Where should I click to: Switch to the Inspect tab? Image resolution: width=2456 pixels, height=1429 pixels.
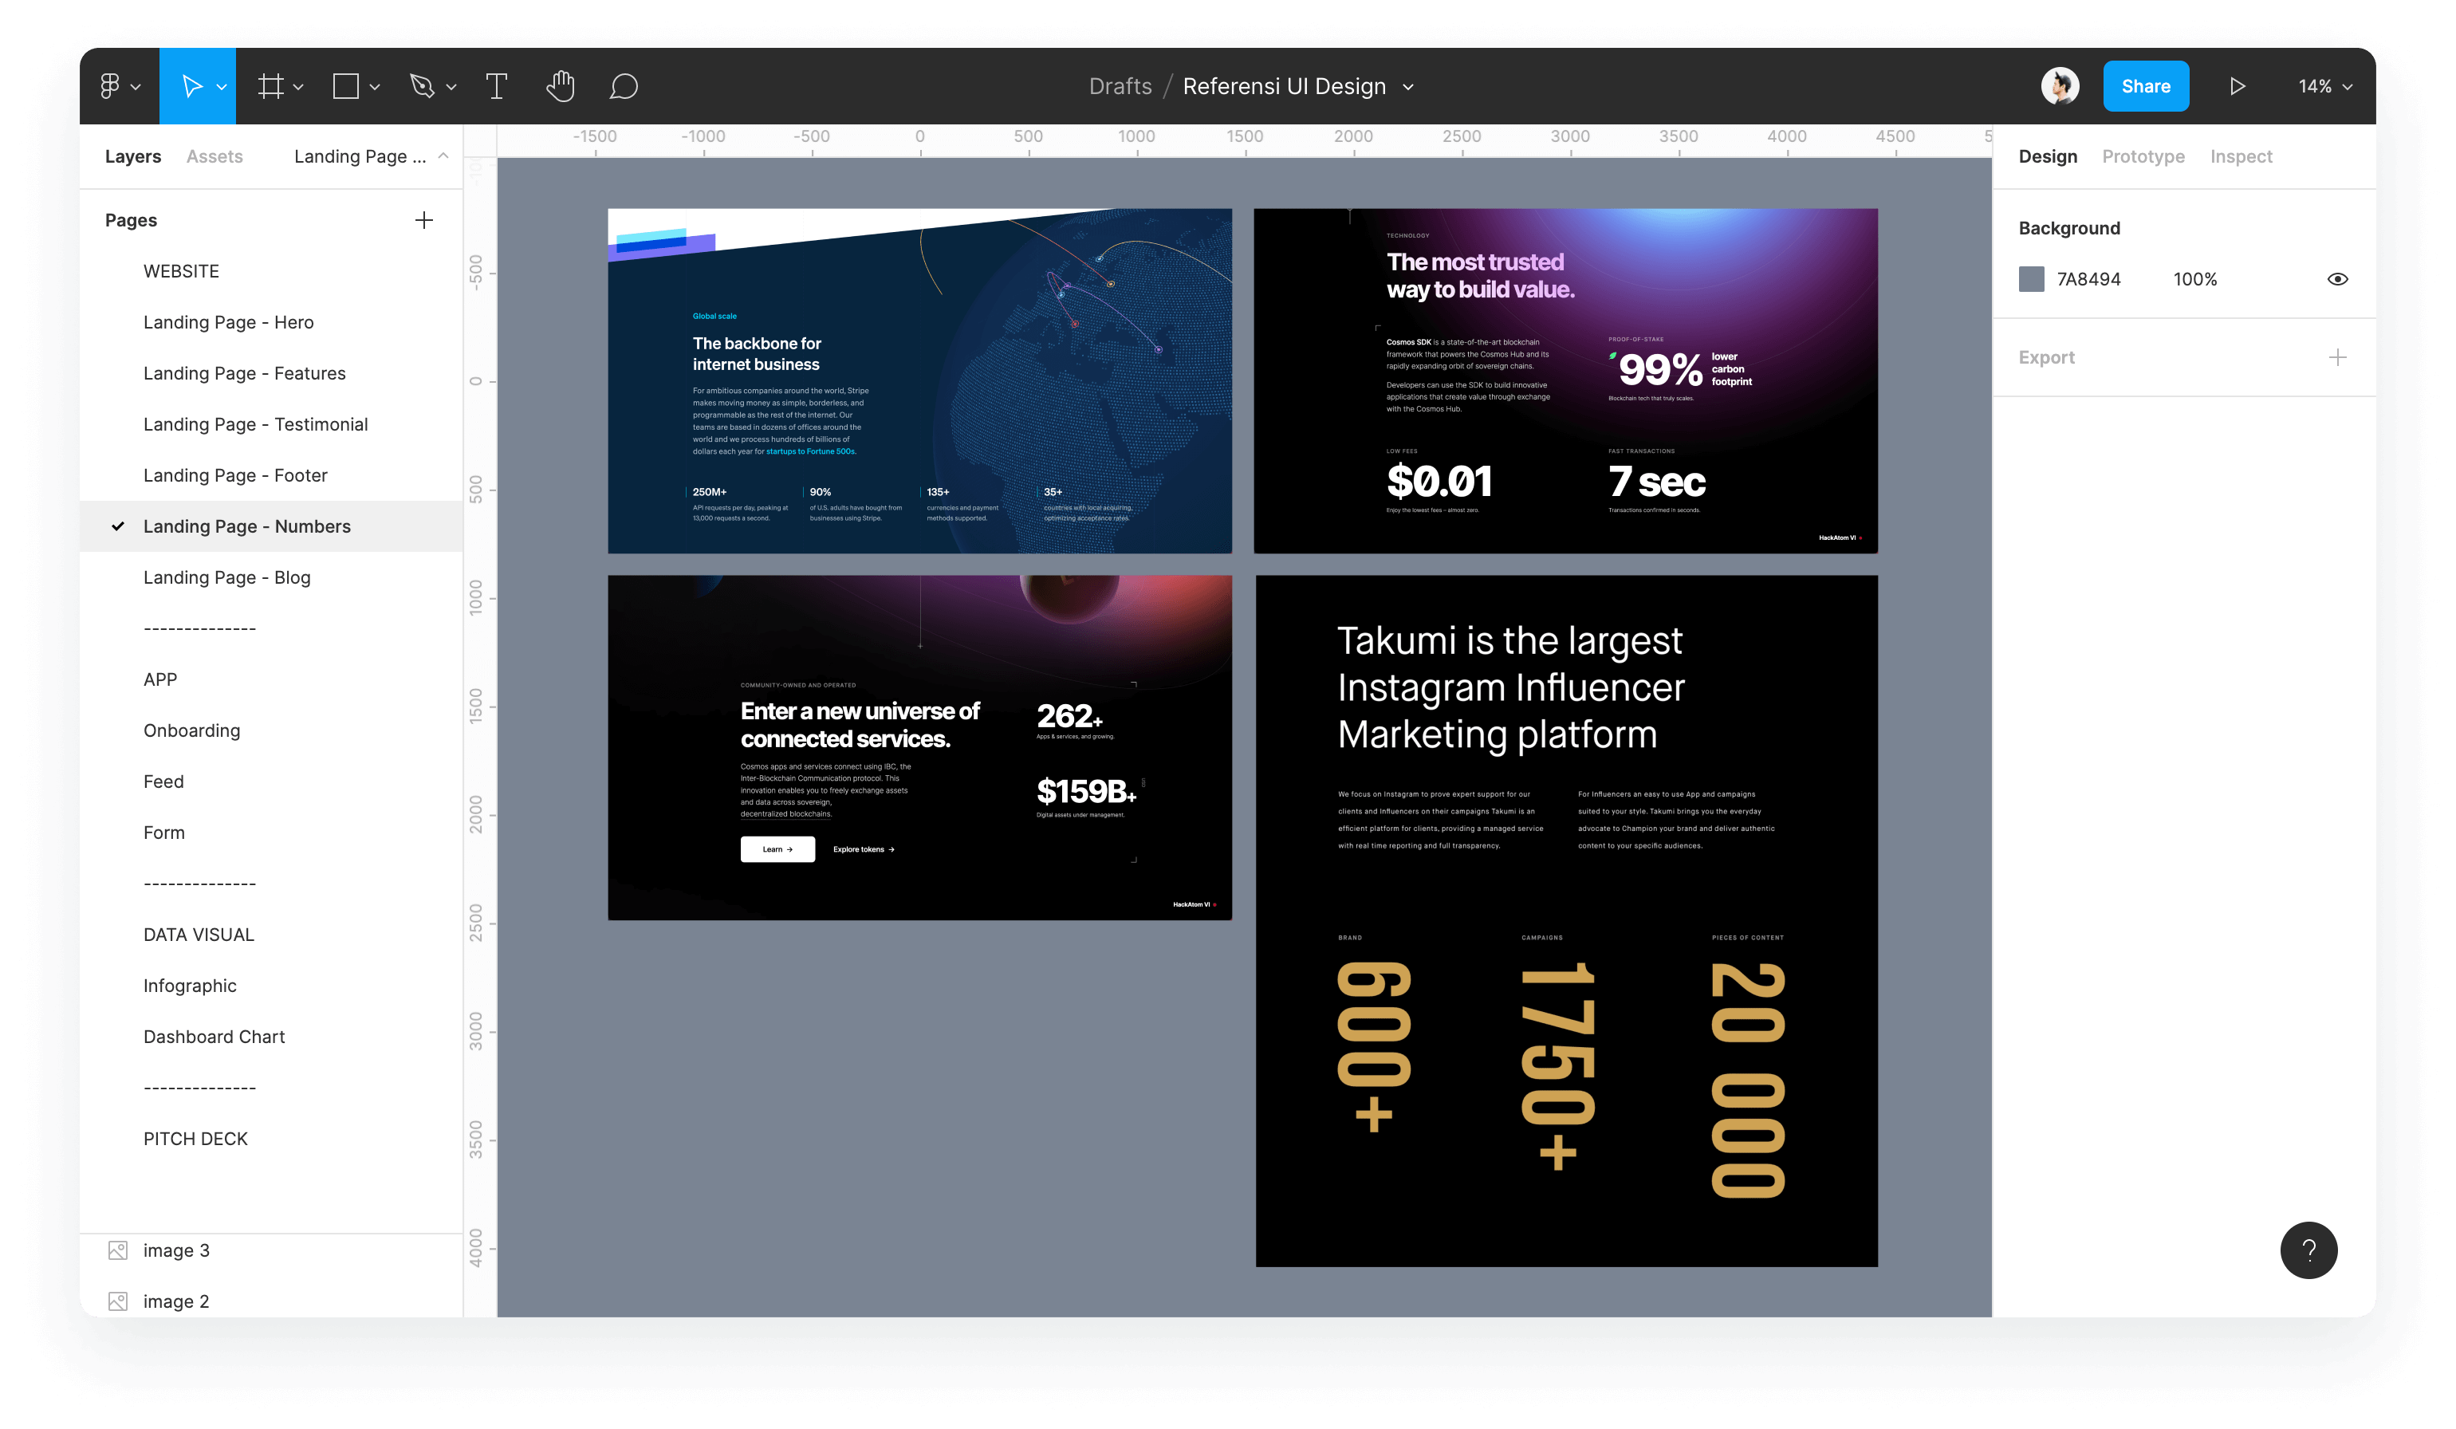click(x=2240, y=156)
